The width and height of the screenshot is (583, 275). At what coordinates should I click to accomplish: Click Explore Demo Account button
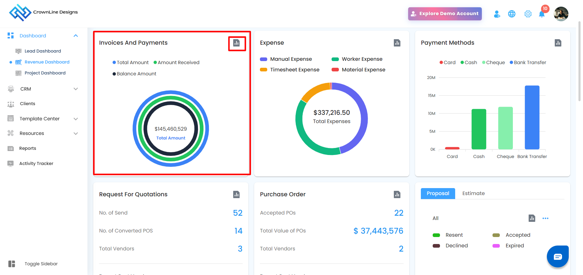(445, 14)
